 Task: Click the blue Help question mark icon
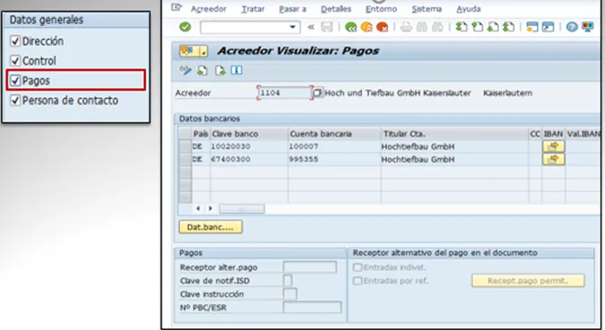[x=572, y=27]
